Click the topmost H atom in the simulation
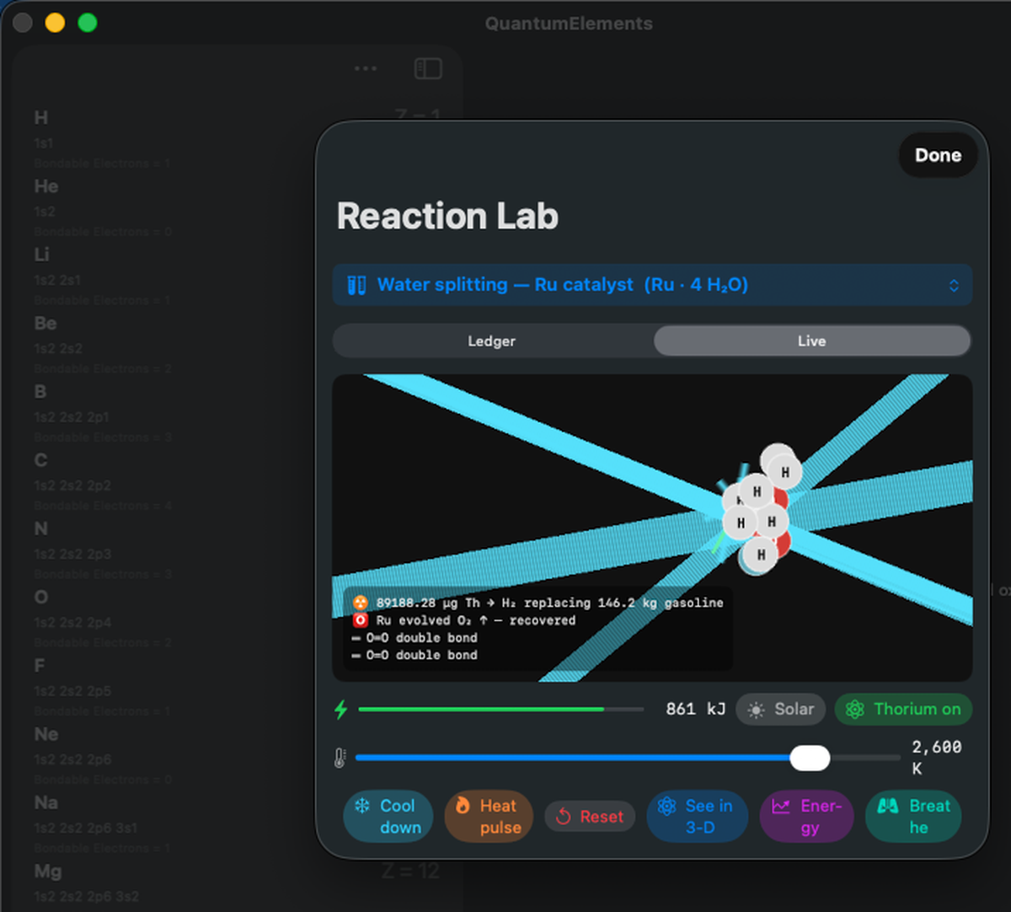Viewport: 1011px width, 912px height. [785, 472]
